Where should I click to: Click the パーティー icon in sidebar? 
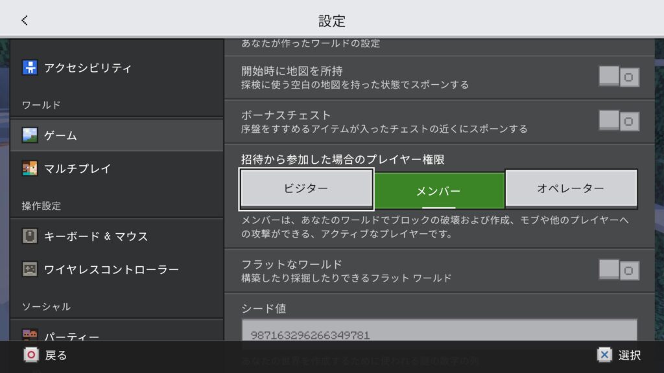30,335
